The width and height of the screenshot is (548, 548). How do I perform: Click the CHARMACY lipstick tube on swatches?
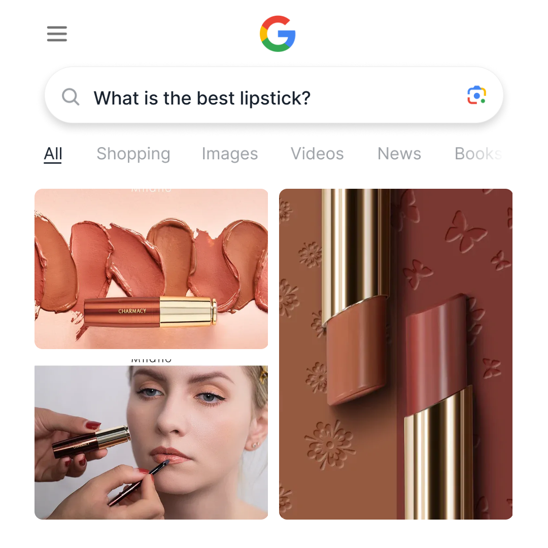click(x=150, y=312)
